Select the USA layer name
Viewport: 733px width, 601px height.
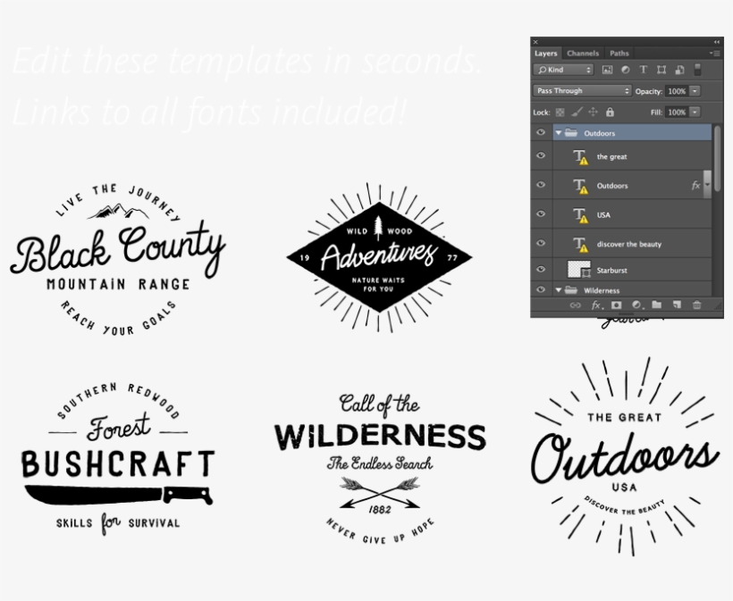click(603, 215)
